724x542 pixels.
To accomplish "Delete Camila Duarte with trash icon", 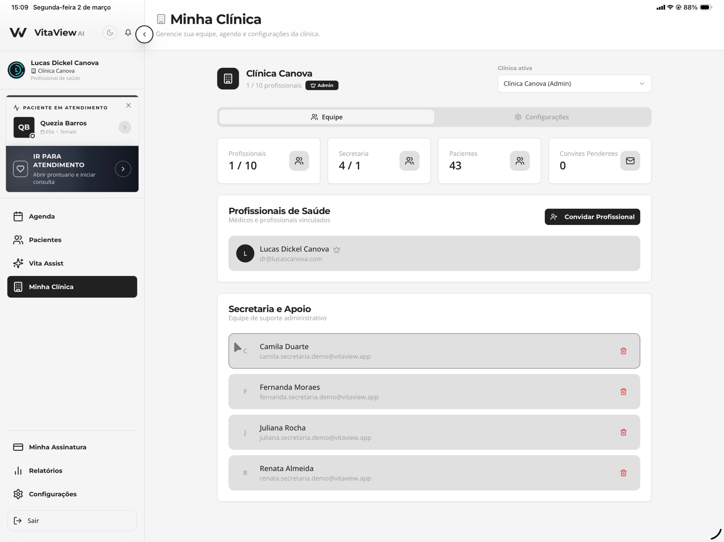I will click(x=623, y=351).
